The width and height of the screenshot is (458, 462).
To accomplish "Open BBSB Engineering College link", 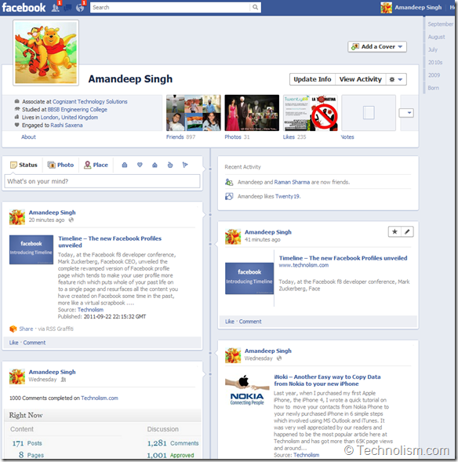I will pos(78,110).
